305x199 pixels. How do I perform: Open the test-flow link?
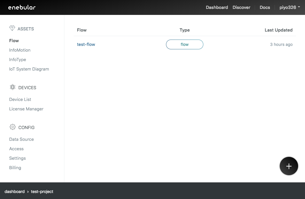[x=86, y=44]
